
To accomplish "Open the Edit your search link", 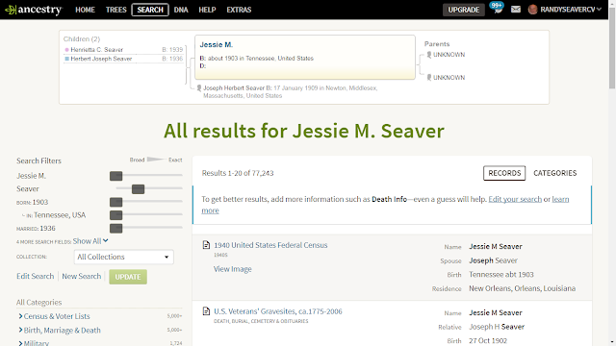I will 515,199.
